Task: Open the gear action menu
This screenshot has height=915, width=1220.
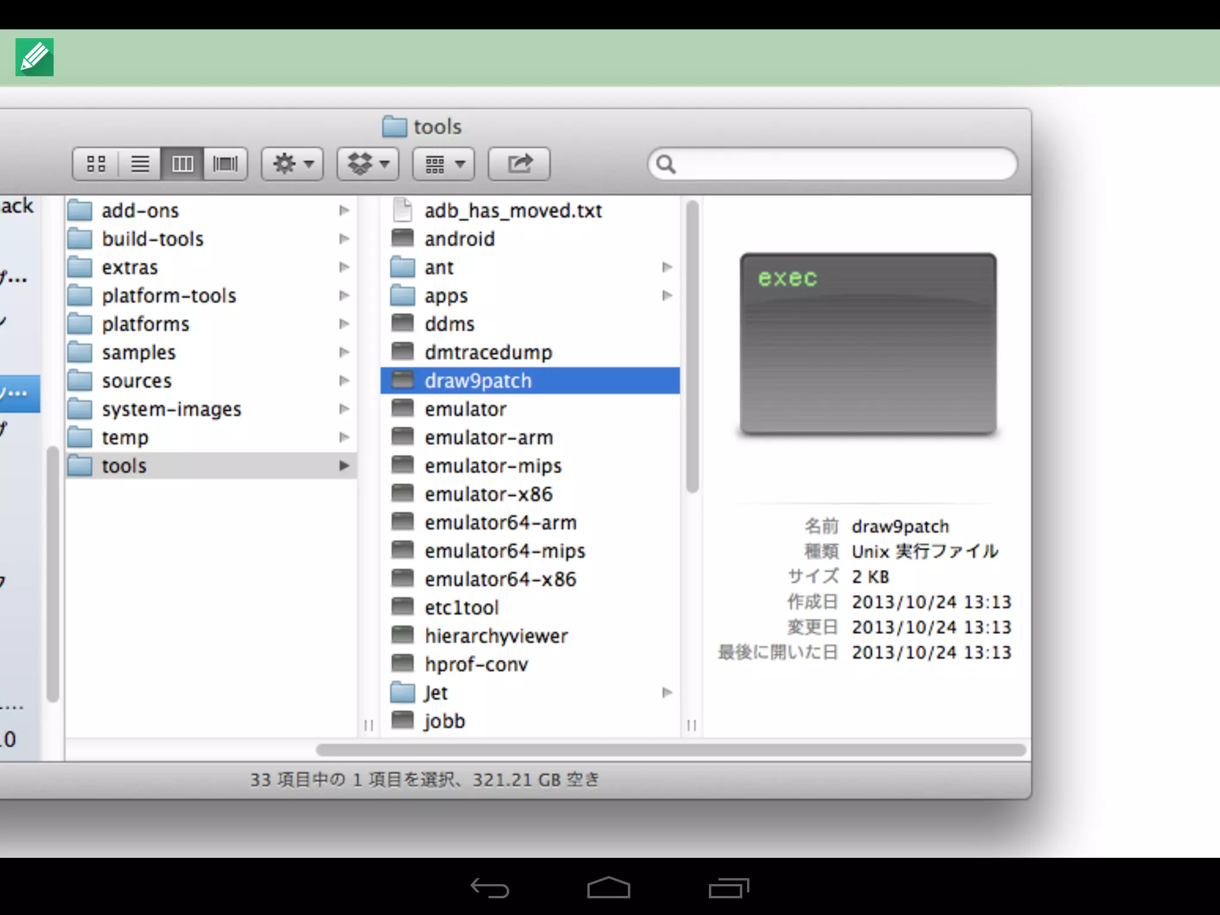Action: [292, 164]
